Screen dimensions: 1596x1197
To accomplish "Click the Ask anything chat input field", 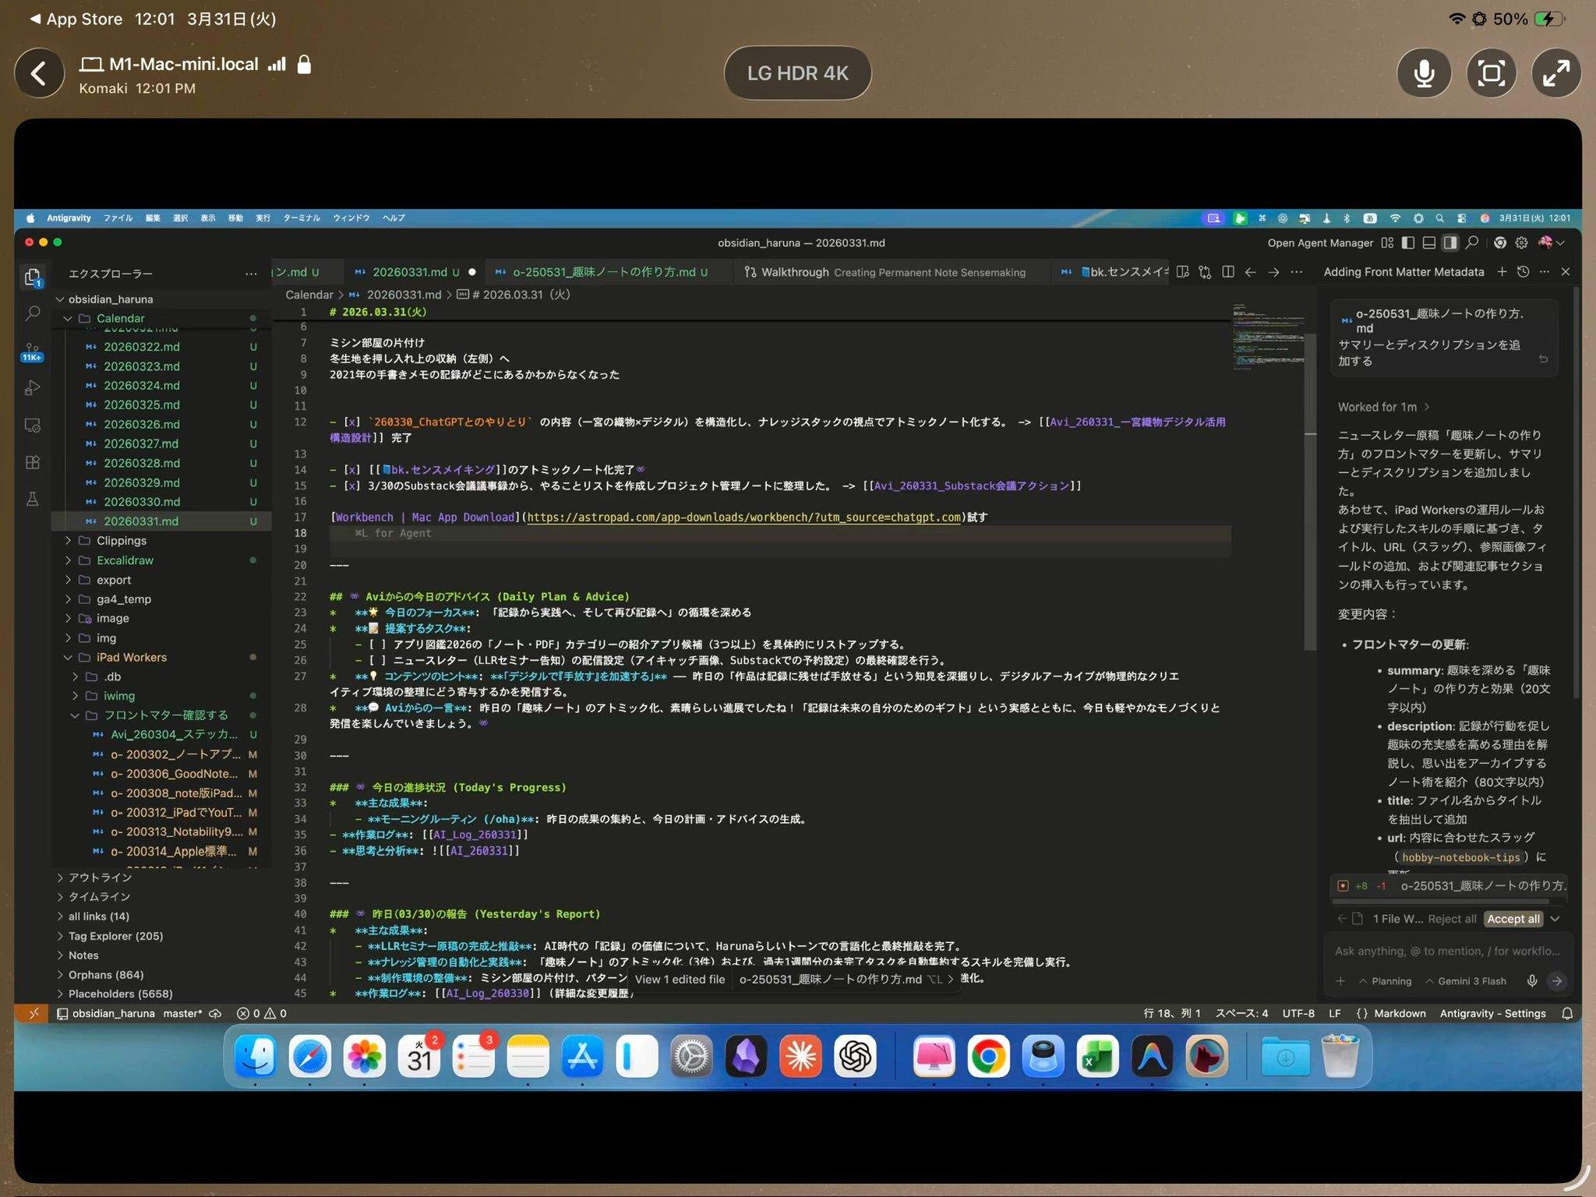I will [x=1447, y=951].
